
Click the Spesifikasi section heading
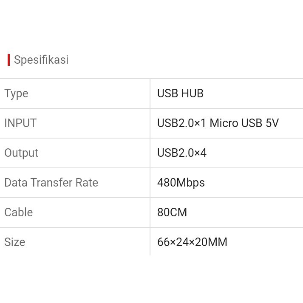41,60
